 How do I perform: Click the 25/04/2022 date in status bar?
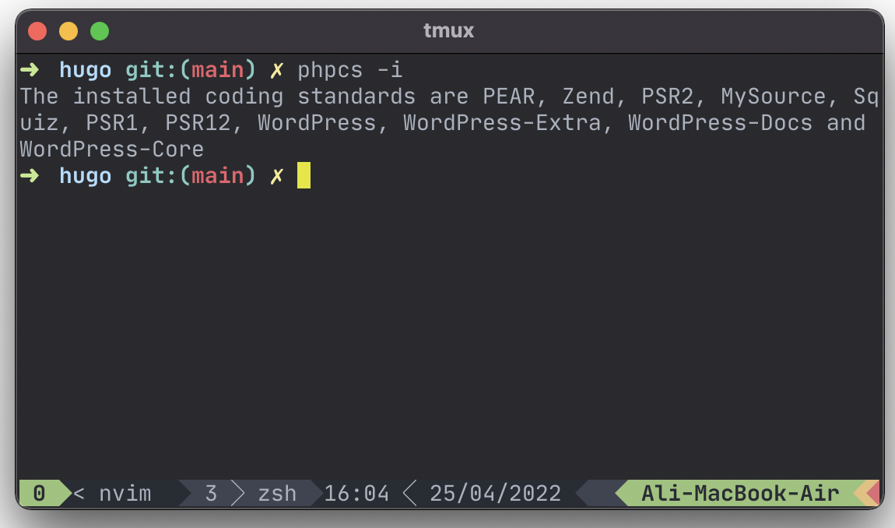pos(496,493)
